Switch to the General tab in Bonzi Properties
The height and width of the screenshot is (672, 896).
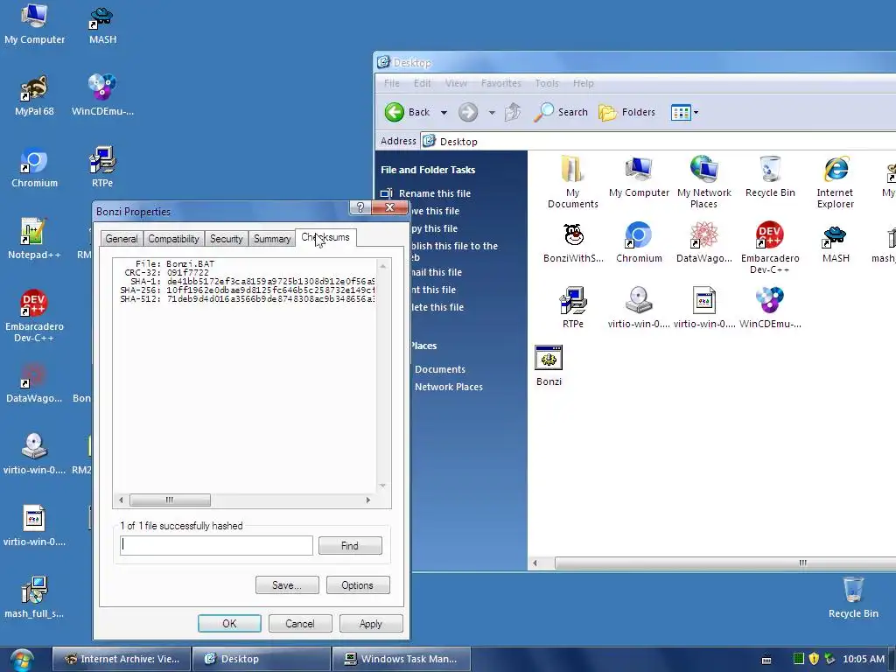pyautogui.click(x=121, y=239)
